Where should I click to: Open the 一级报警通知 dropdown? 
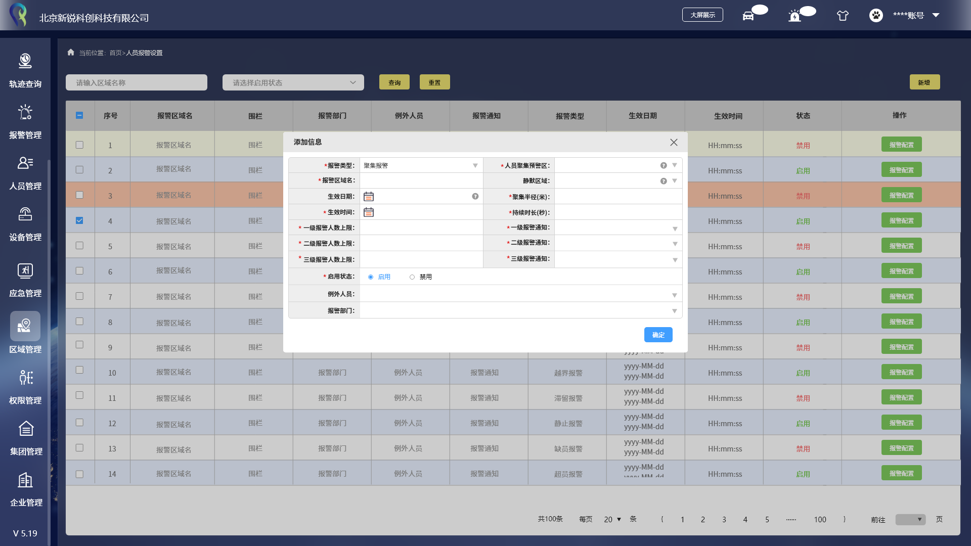coord(675,229)
